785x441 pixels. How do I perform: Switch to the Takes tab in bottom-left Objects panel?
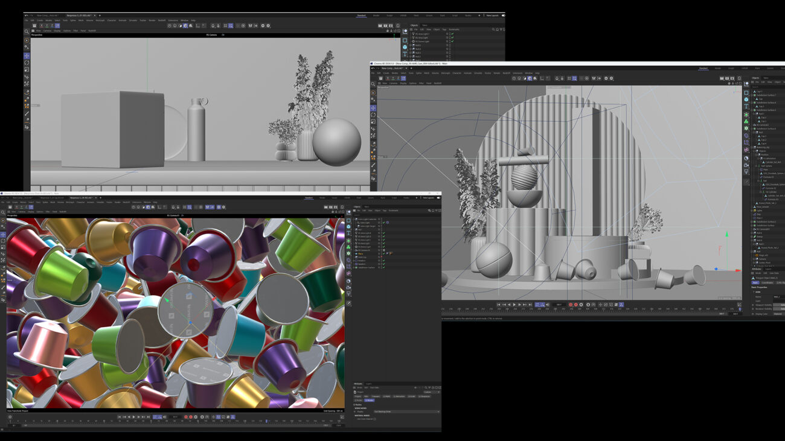[366, 207]
